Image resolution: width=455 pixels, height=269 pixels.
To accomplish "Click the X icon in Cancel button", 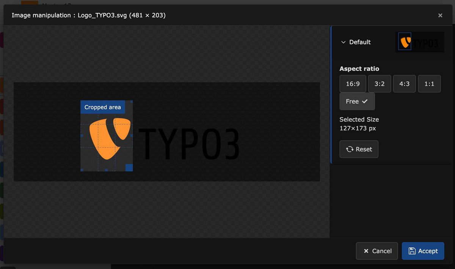I will click(366, 251).
